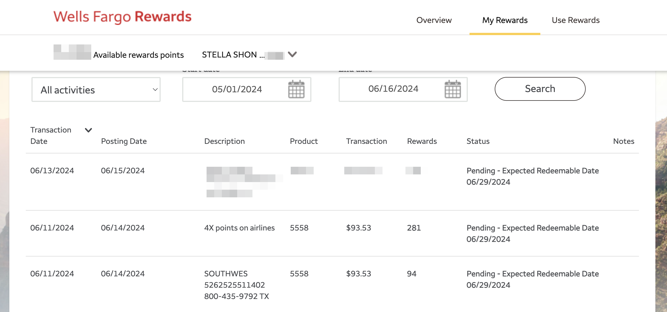
Task: Click product 5558 in the SOUTHWES row
Action: coord(299,273)
